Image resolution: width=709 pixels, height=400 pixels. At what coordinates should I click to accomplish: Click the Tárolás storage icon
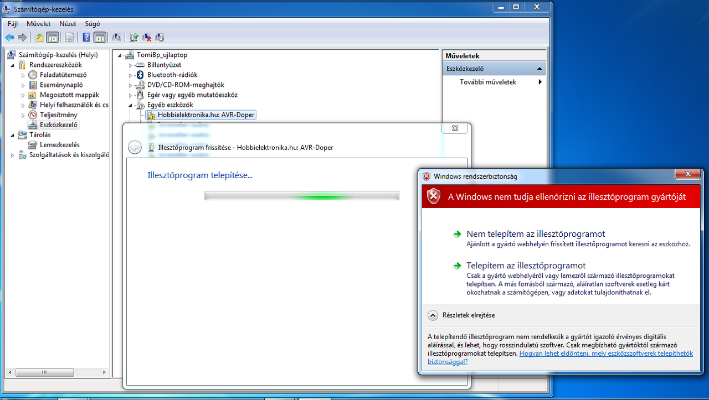[x=22, y=135]
